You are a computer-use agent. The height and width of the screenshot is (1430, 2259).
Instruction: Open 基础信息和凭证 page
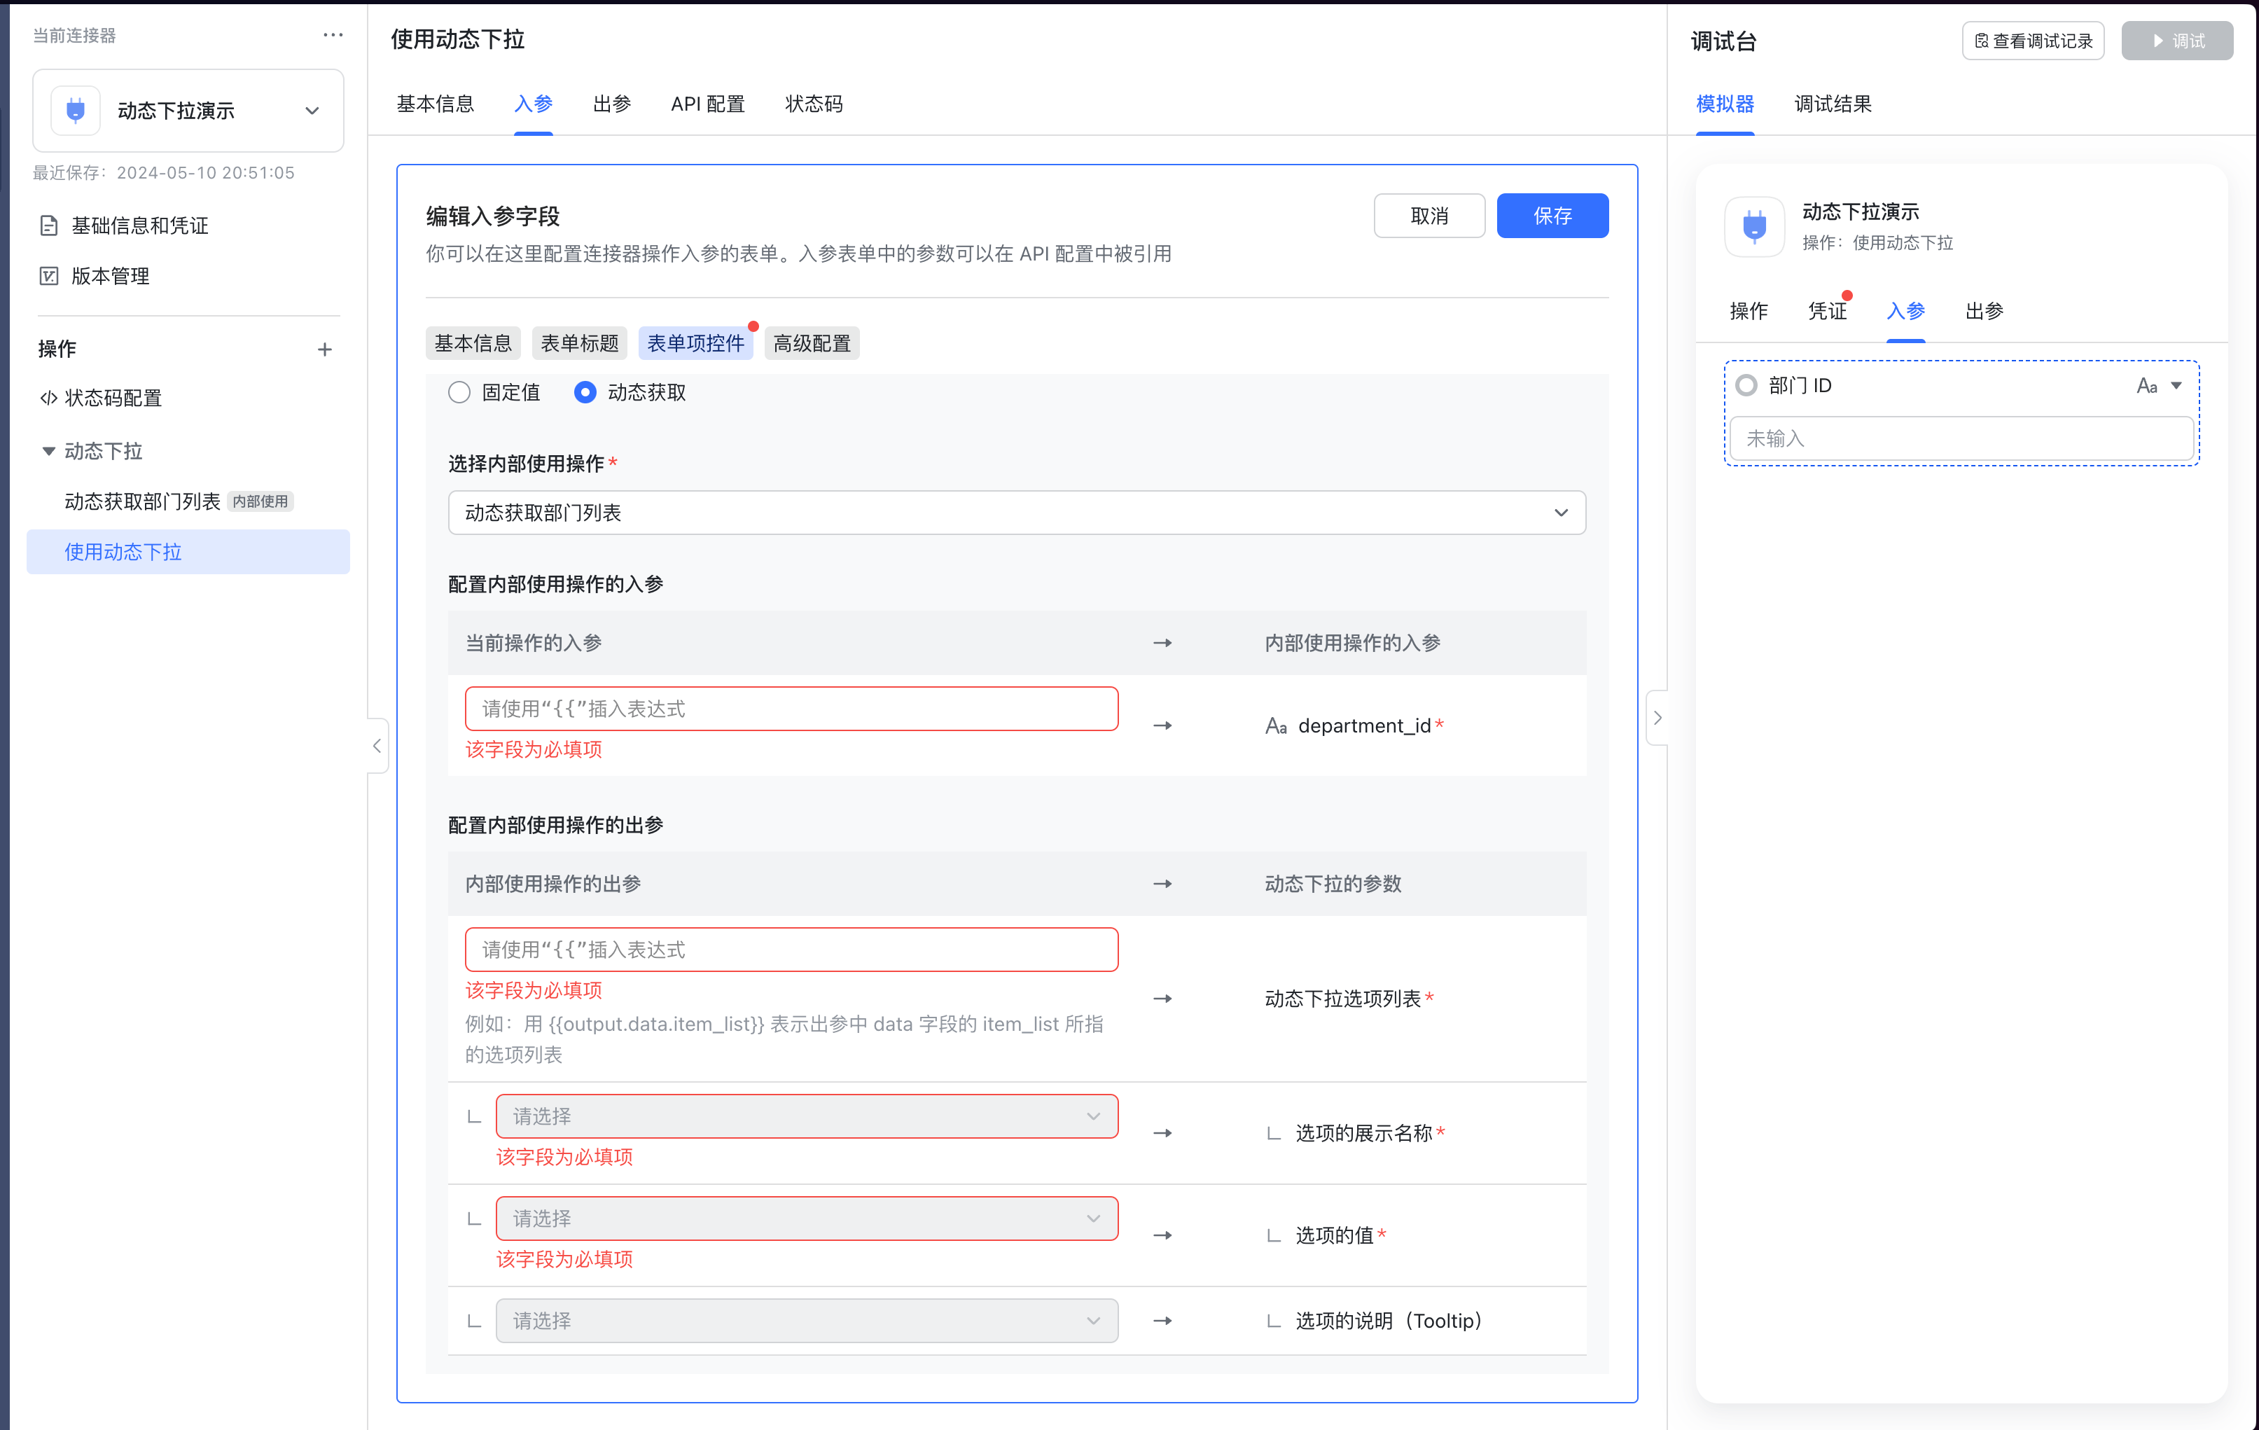[139, 226]
